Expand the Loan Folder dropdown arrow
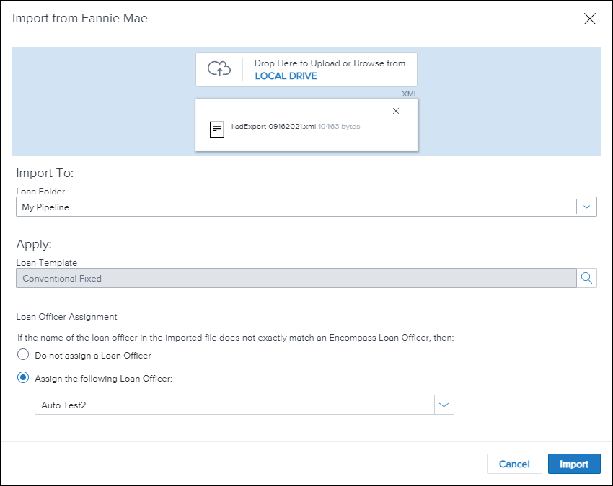613x486 pixels. (586, 207)
